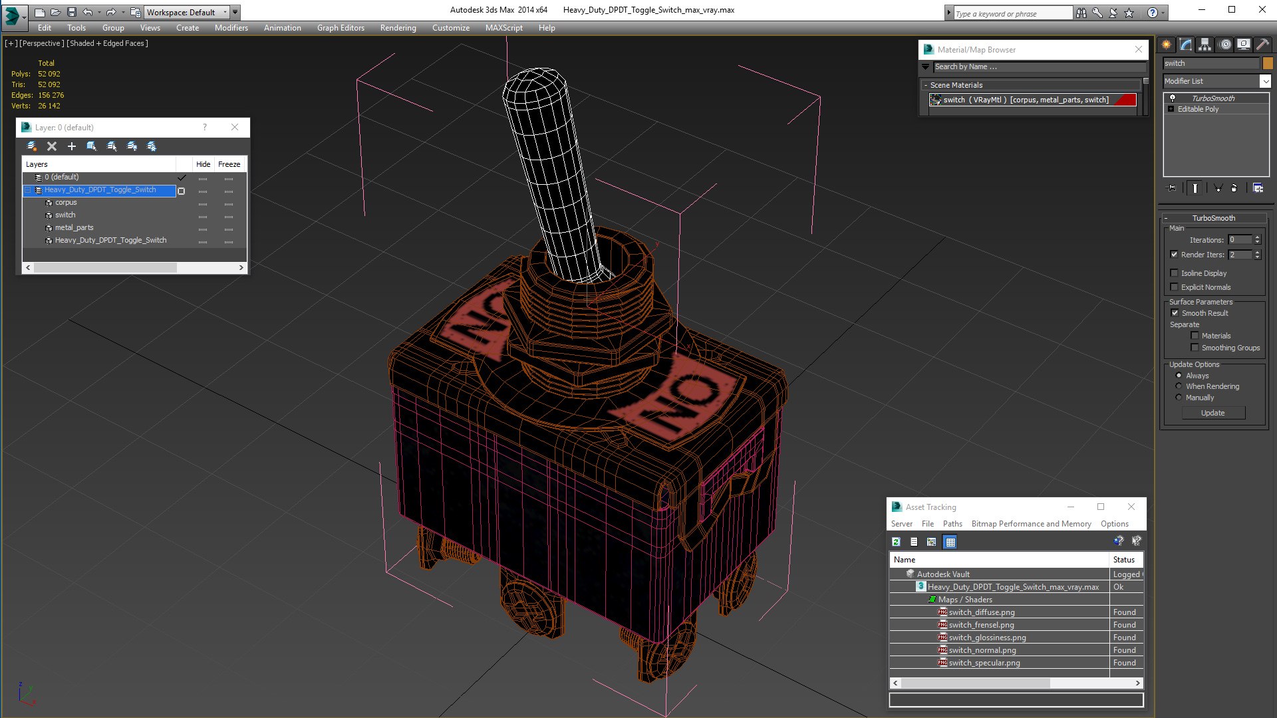Image resolution: width=1277 pixels, height=718 pixels.
Task: Click the switch object color swatch
Action: (x=1268, y=63)
